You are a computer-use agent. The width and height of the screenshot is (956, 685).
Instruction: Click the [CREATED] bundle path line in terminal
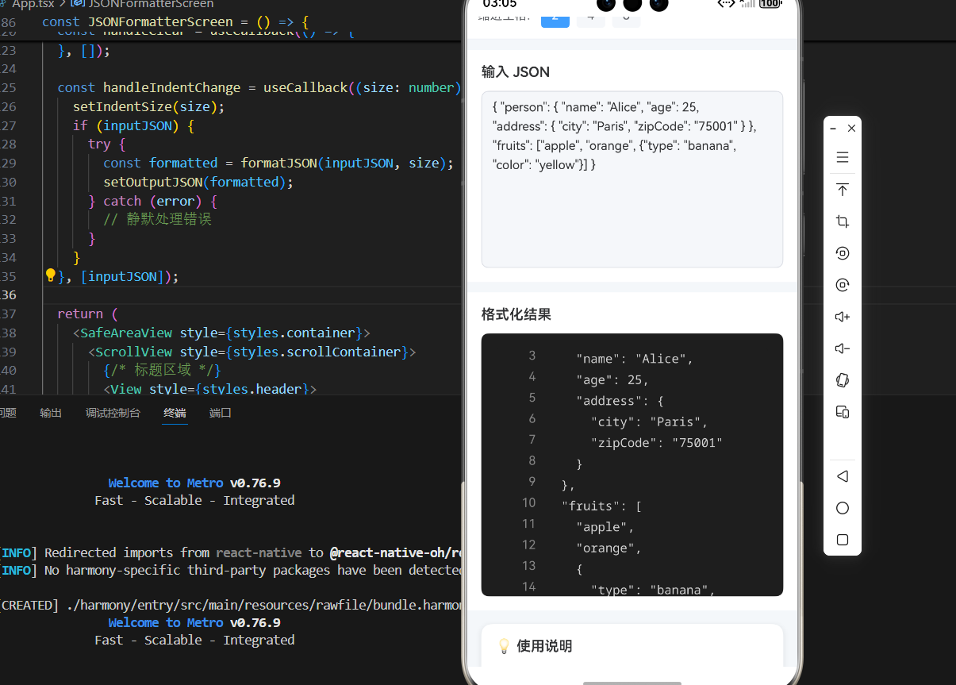tap(231, 605)
